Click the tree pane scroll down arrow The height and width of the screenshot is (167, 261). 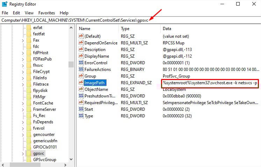[71, 159]
